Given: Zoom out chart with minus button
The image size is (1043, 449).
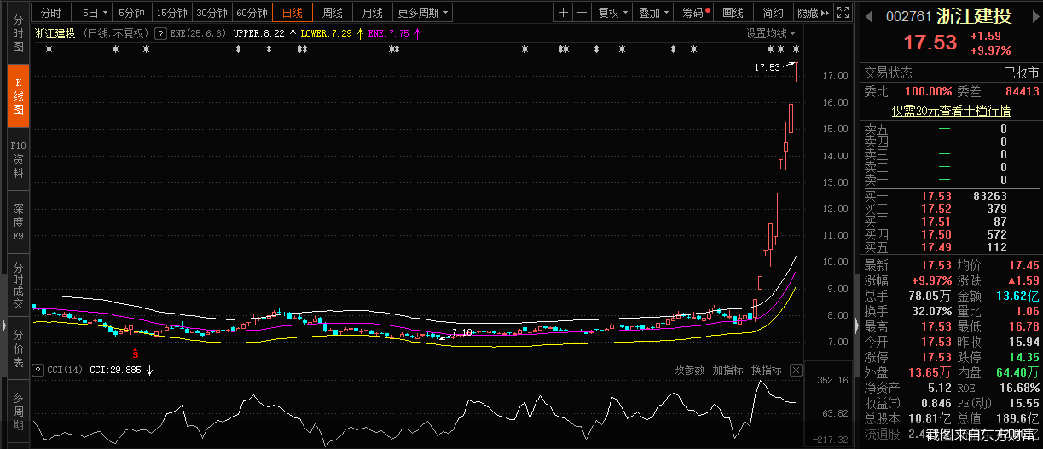Looking at the screenshot, I should [x=582, y=13].
